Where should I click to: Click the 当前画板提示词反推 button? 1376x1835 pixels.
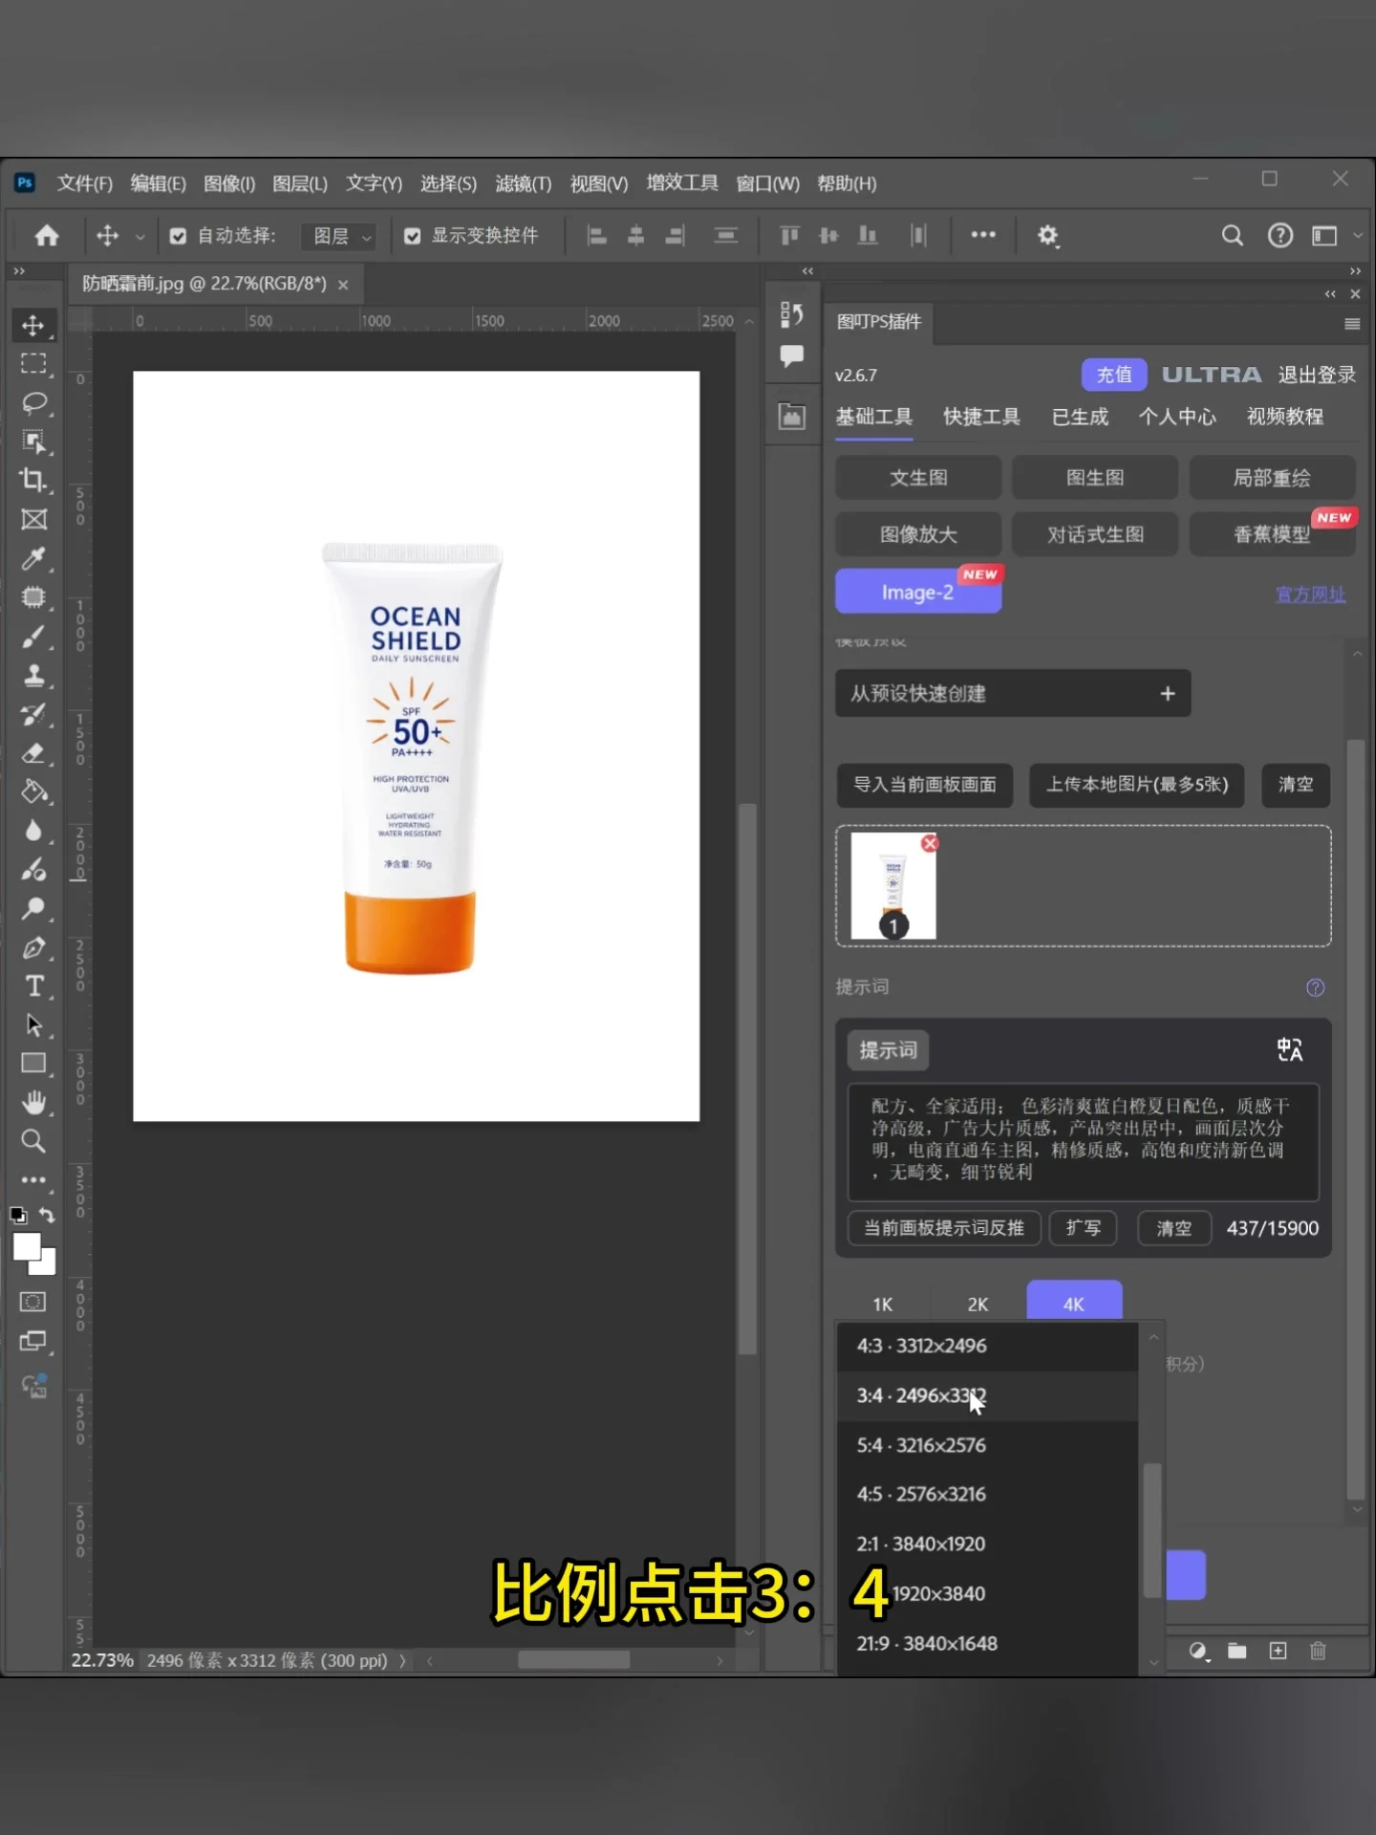click(944, 1228)
